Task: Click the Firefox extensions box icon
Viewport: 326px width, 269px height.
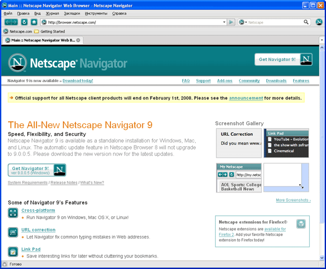Action: (301, 224)
